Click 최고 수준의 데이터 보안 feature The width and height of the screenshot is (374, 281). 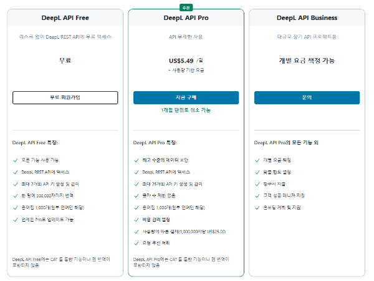pos(165,160)
